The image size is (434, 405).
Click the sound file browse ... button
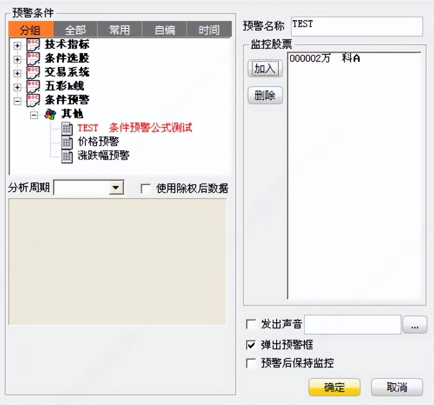coord(415,325)
